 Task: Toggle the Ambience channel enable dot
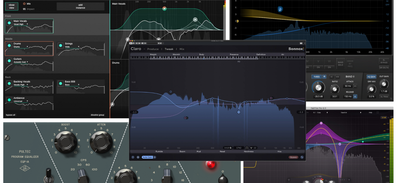10,100
